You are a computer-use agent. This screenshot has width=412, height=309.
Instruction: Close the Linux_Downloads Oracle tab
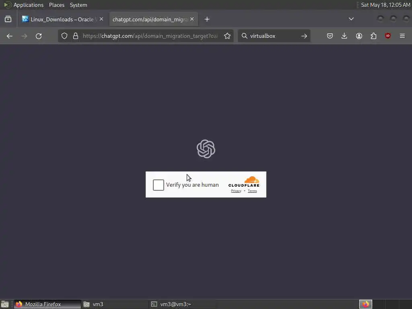101,19
